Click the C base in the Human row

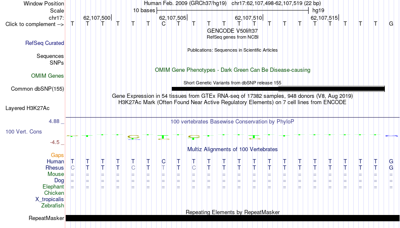coord(163,162)
